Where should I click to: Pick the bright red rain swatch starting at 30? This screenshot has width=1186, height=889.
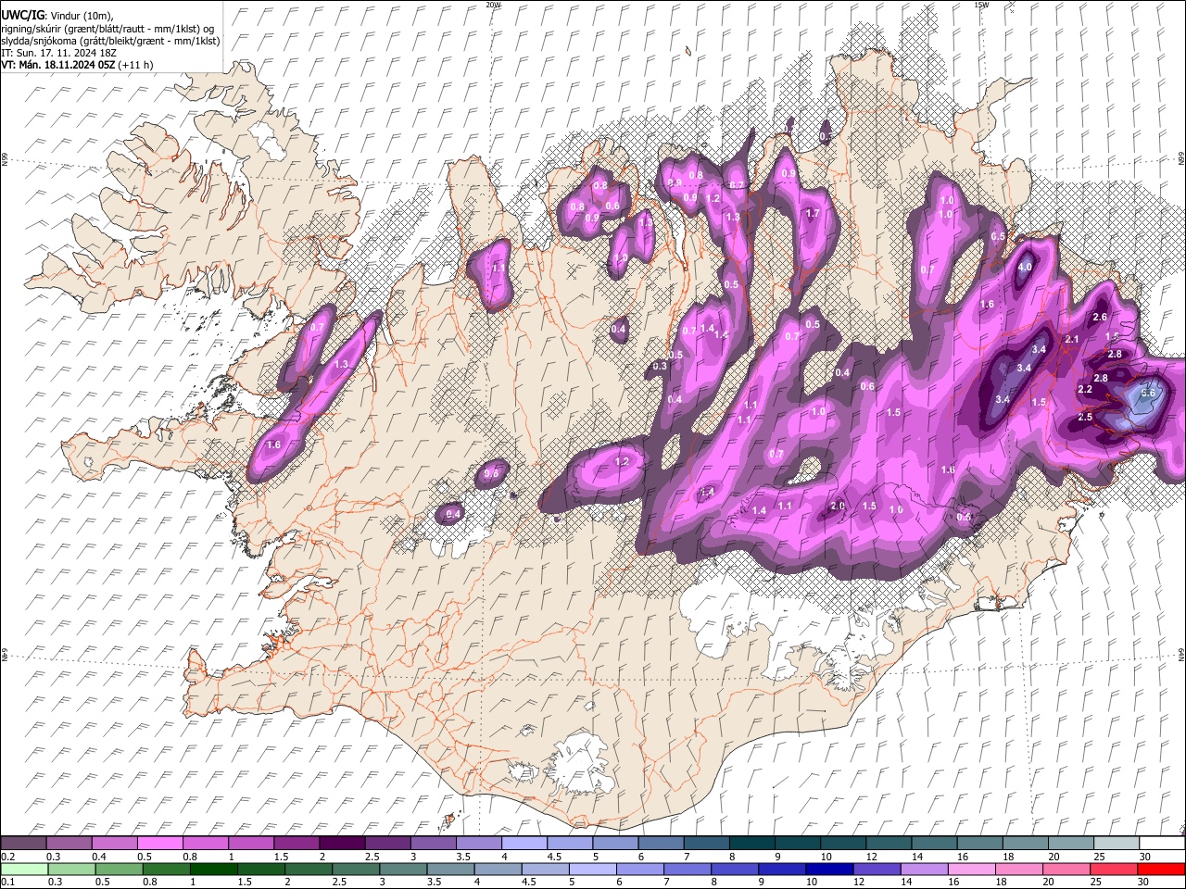[x=1162, y=869]
